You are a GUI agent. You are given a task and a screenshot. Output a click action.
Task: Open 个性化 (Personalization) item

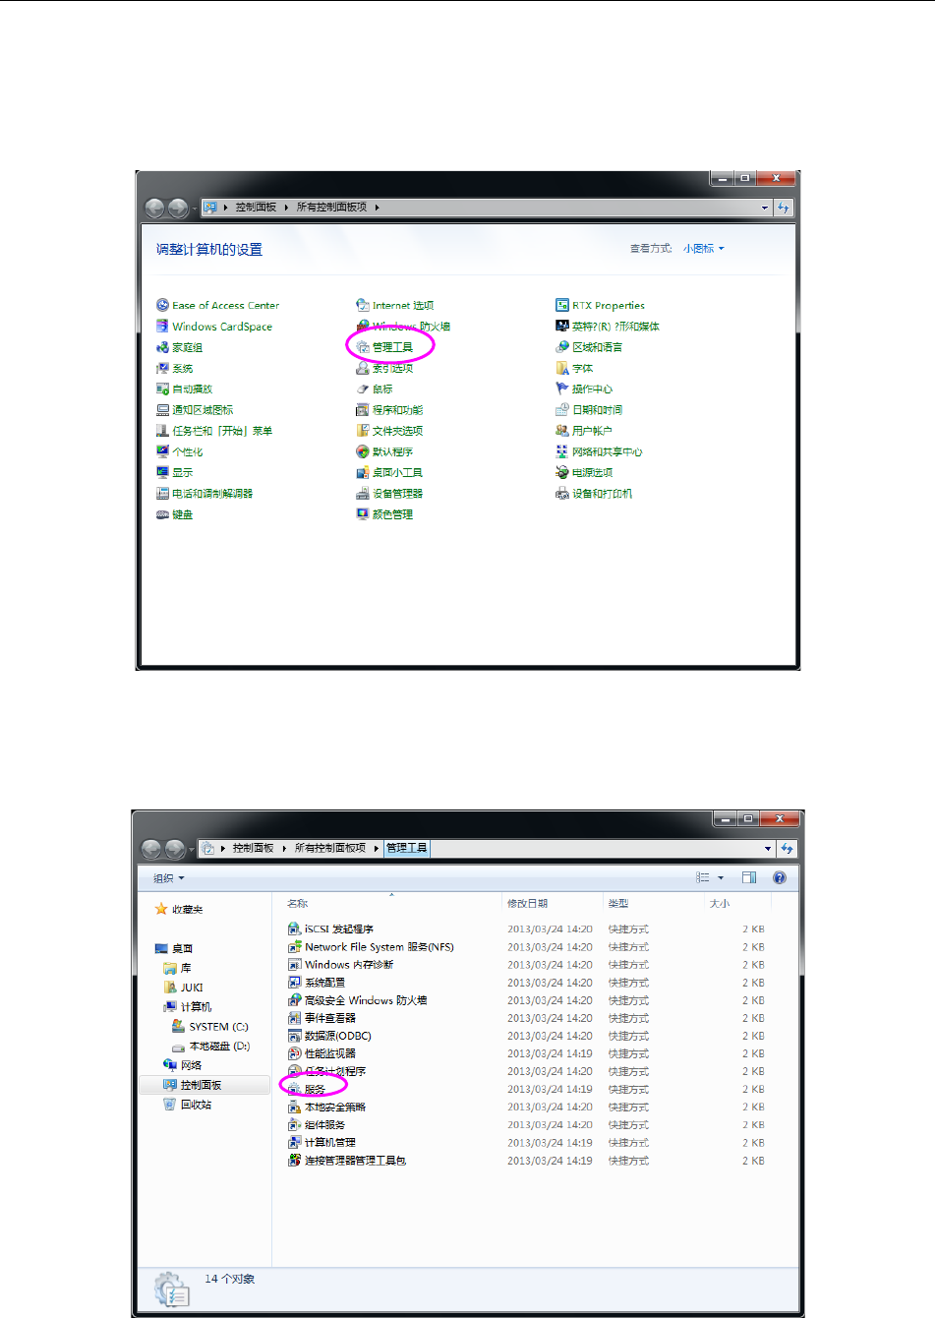point(180,451)
